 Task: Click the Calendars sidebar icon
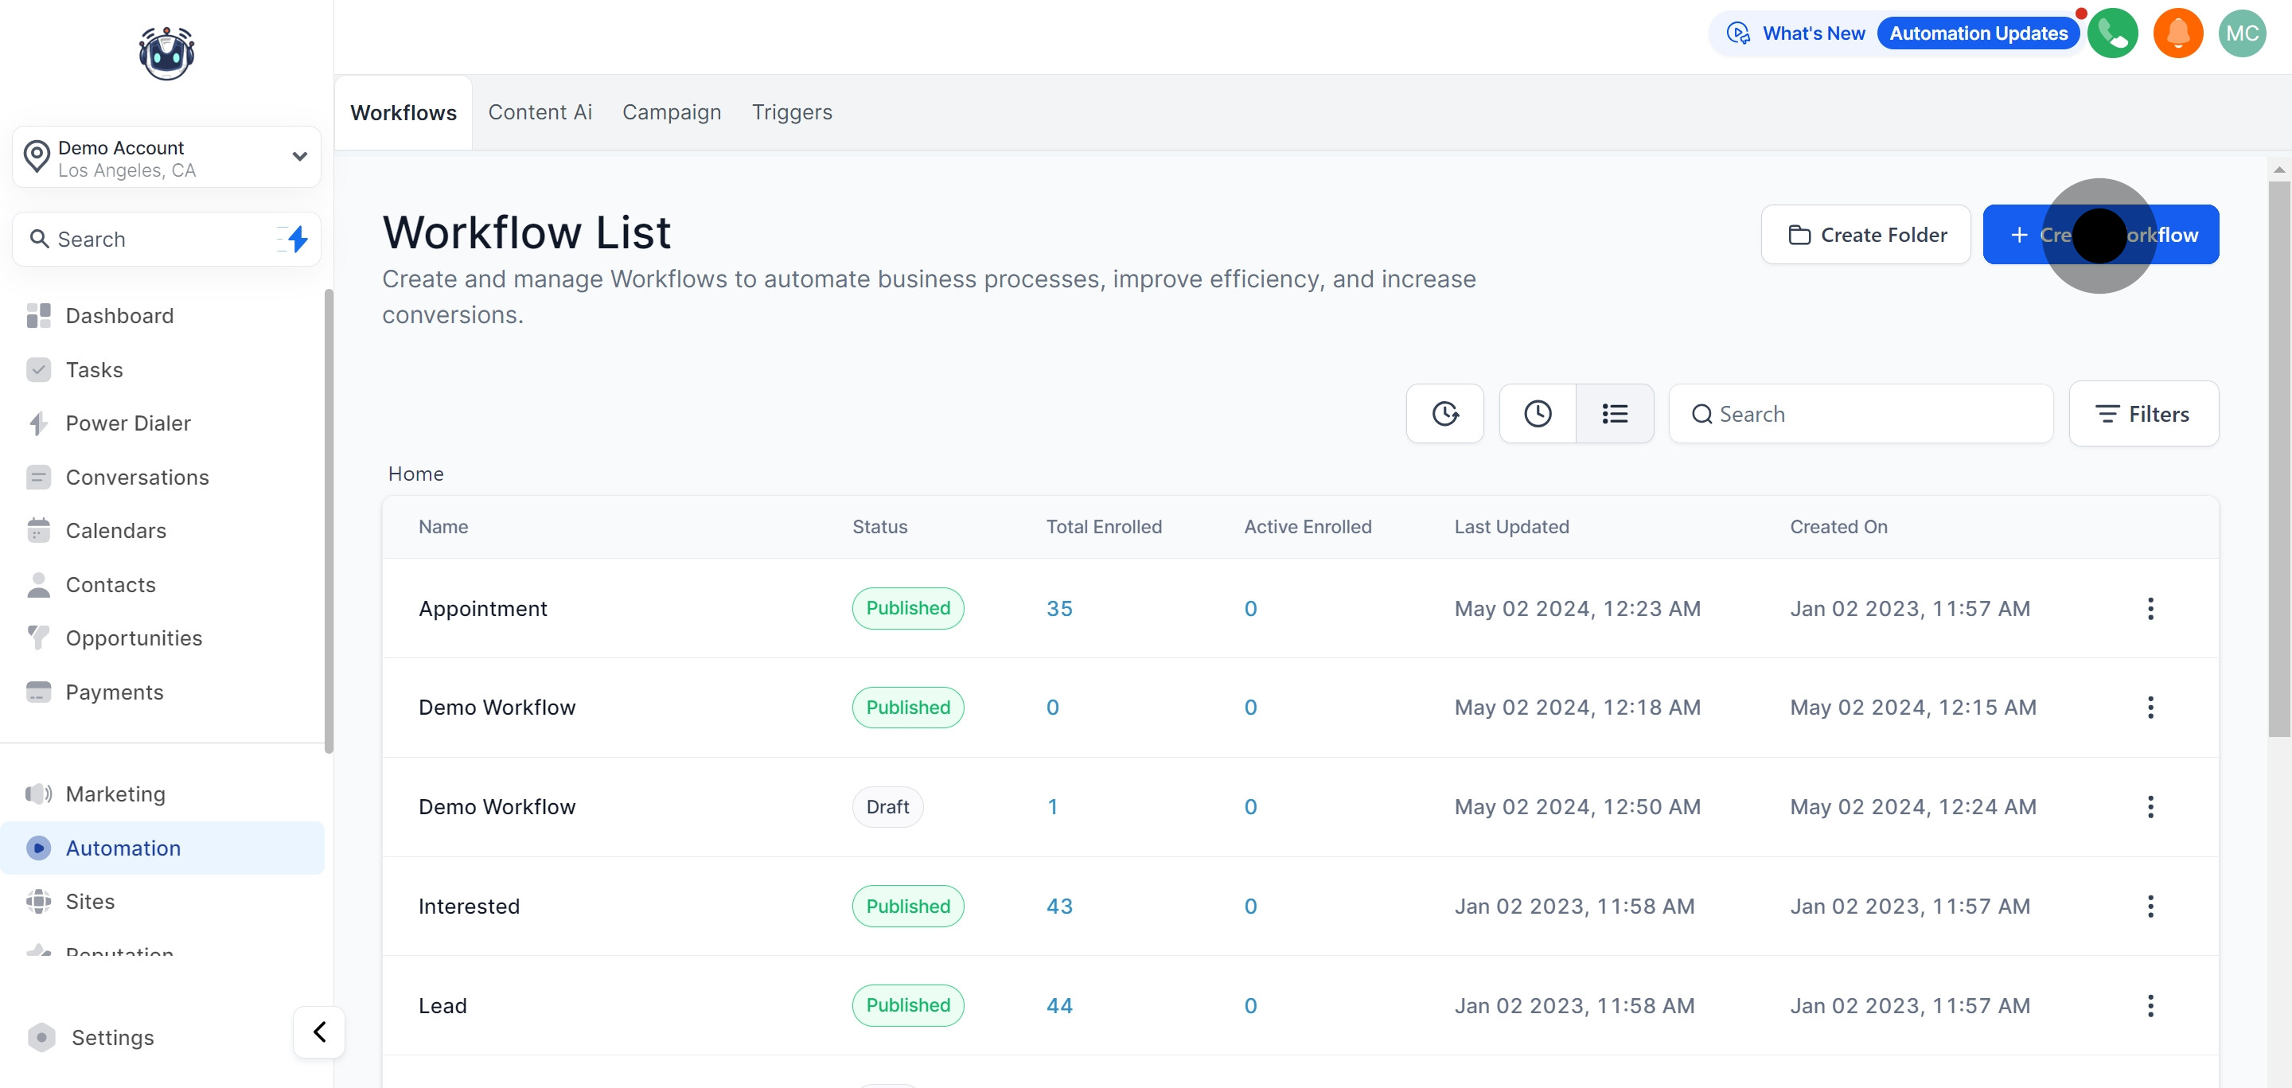coord(38,530)
